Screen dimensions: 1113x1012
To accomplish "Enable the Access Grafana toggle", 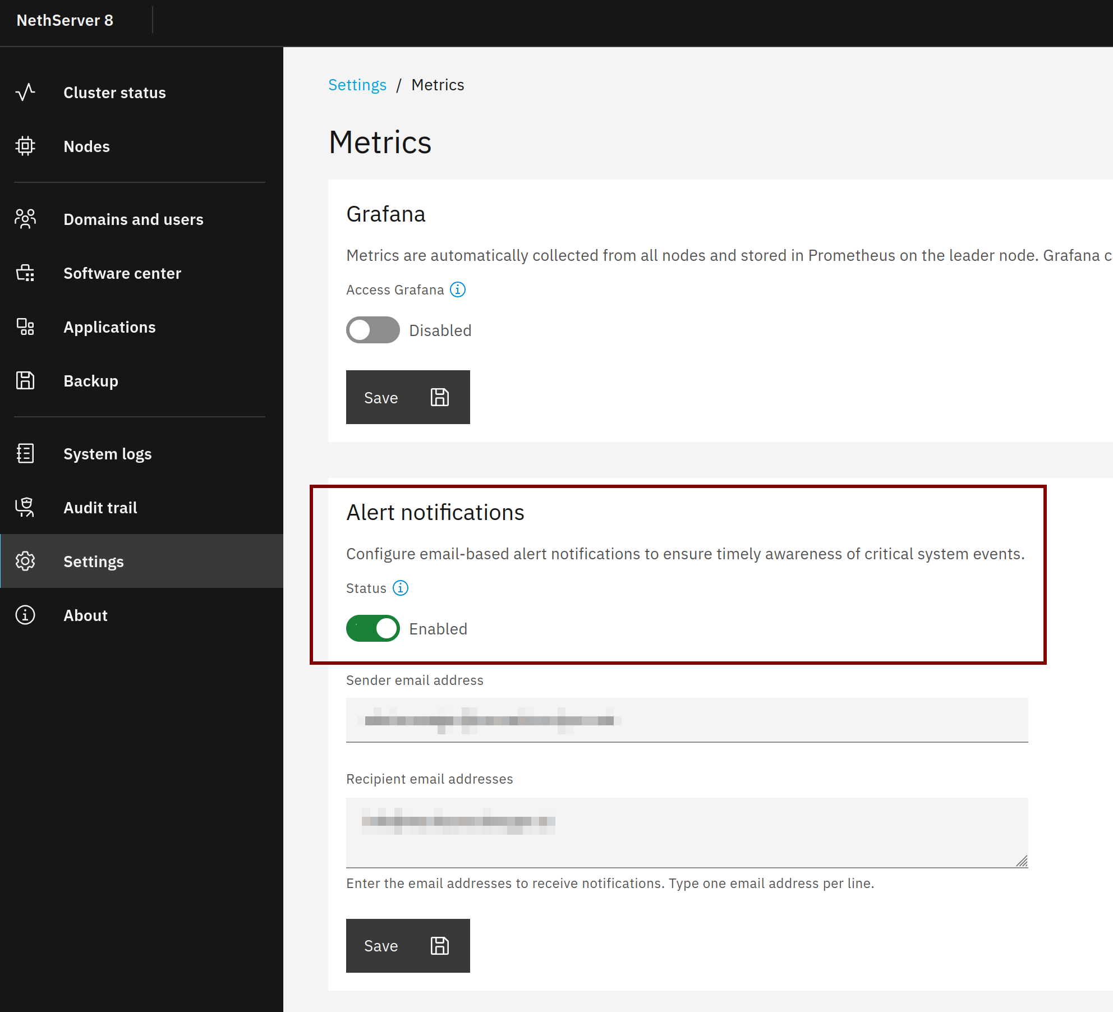I will [372, 330].
